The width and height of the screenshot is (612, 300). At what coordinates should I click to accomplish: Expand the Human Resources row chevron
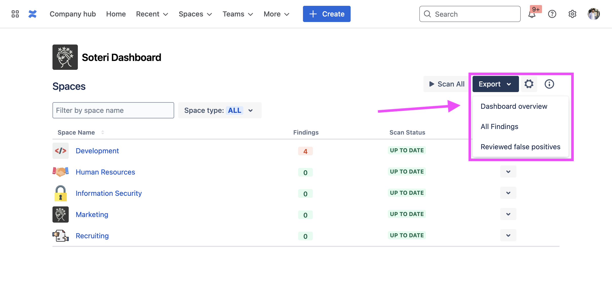[508, 172]
